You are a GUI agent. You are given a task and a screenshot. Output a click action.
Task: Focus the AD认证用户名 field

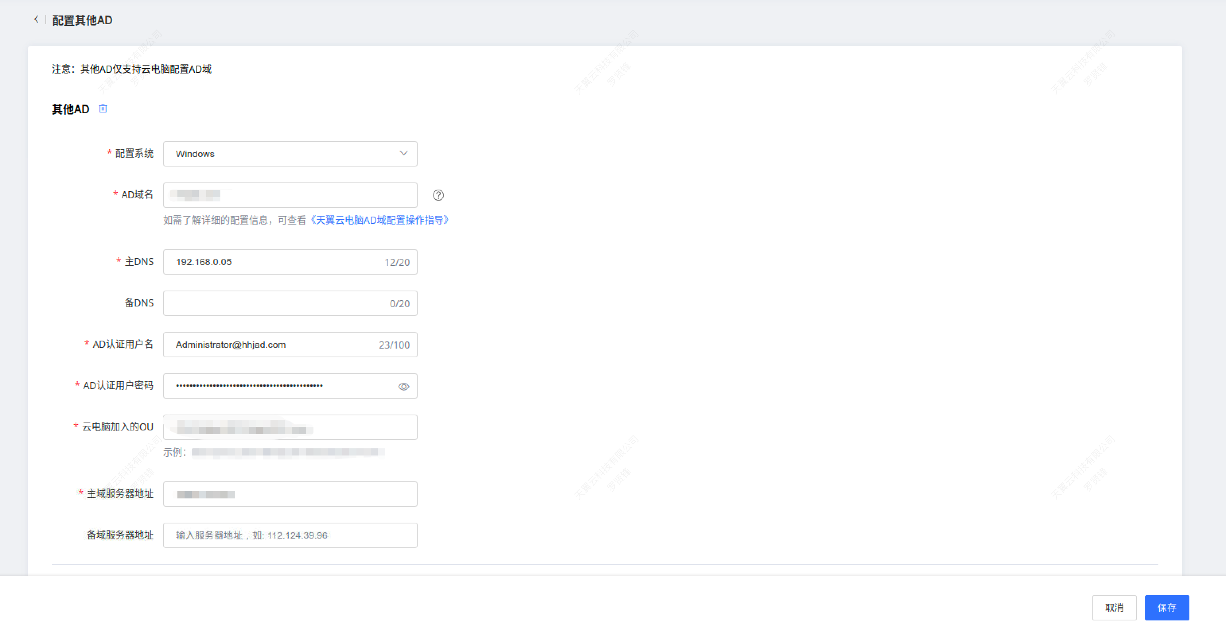pyautogui.click(x=290, y=345)
